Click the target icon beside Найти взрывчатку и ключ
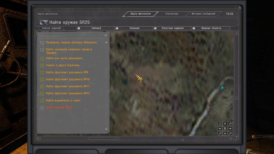This screenshot has width=274, height=154. coord(42,101)
